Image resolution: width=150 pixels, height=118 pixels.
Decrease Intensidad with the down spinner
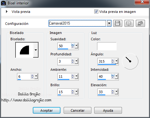click(x=113, y=78)
